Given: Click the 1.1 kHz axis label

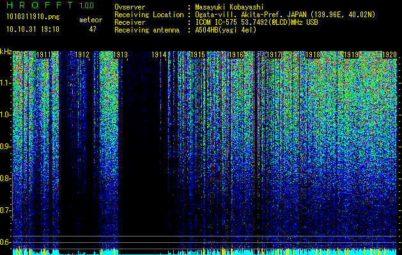Looking at the screenshot, I should (x=4, y=83).
